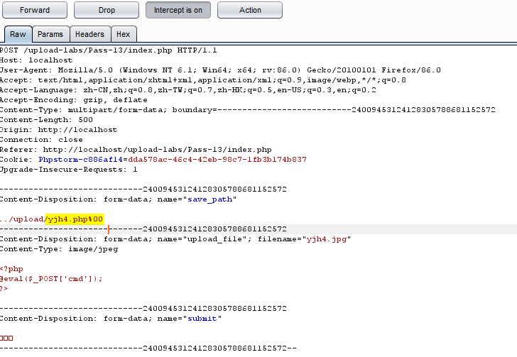Viewport: 517px width, 357px height.
Task: Toggle the Intercept is on button
Action: 178,10
